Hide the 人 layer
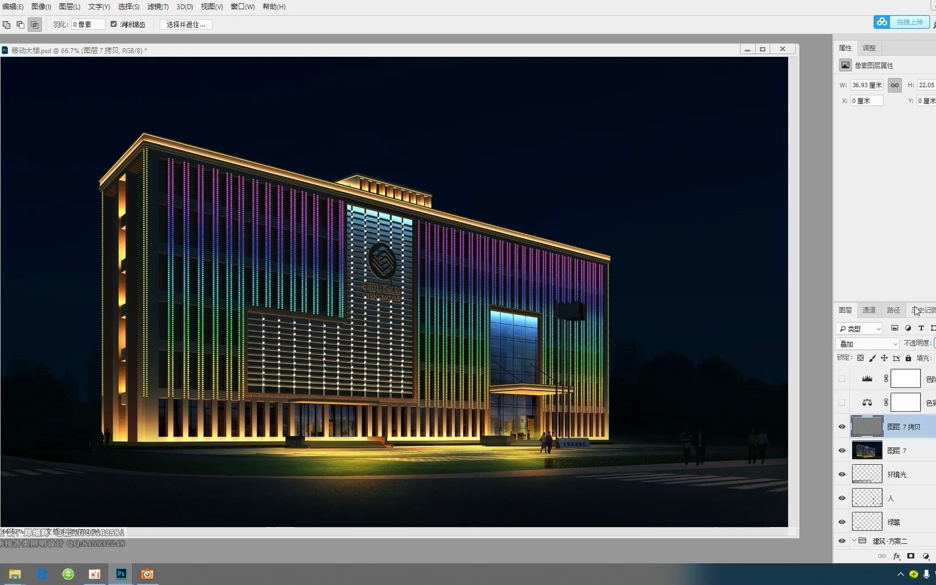This screenshot has height=585, width=936. pyautogui.click(x=842, y=498)
